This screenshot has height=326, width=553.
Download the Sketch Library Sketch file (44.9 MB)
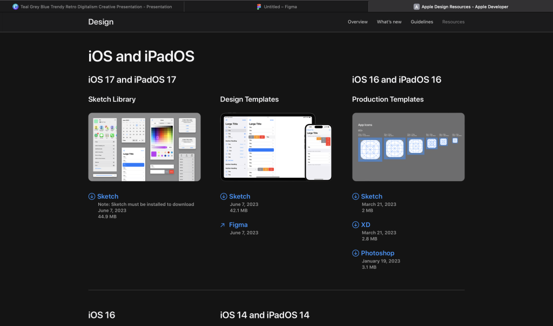click(x=107, y=197)
